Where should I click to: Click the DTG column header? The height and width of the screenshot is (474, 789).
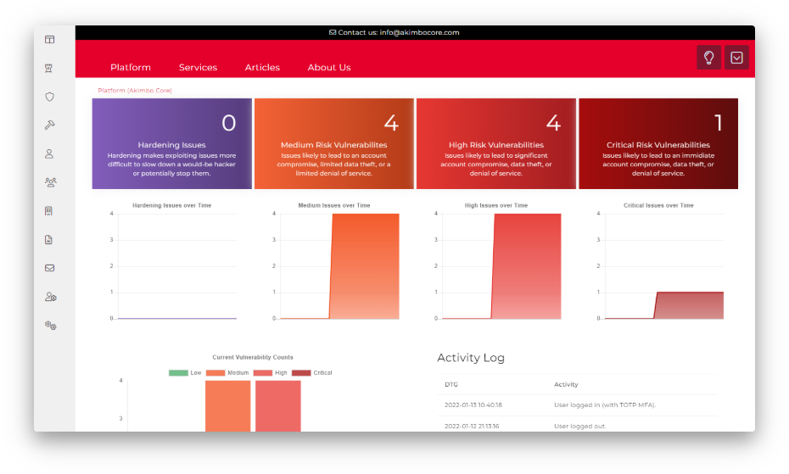[450, 384]
